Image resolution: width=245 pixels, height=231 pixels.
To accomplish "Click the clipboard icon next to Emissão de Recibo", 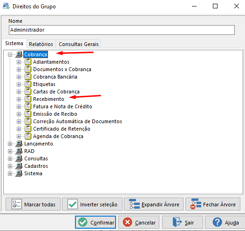I will point(28,114).
